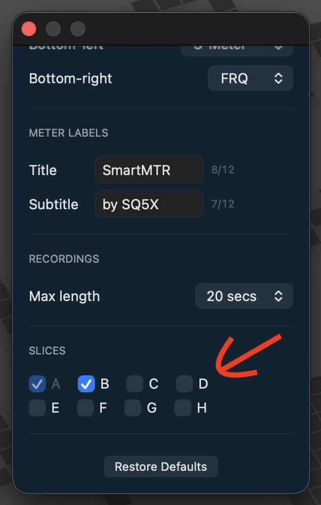Click the minimize window button
The width and height of the screenshot is (321, 505).
click(53, 28)
